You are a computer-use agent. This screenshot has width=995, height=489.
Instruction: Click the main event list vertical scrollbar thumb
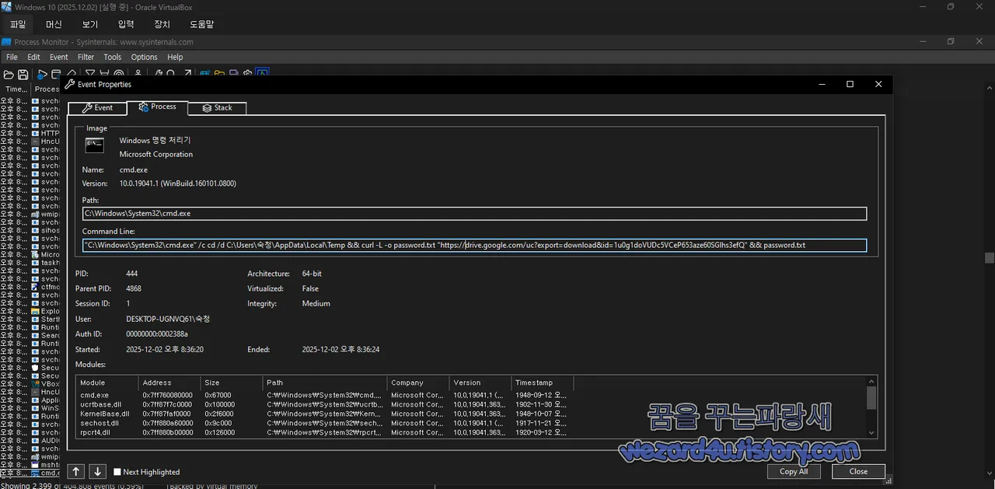989,258
